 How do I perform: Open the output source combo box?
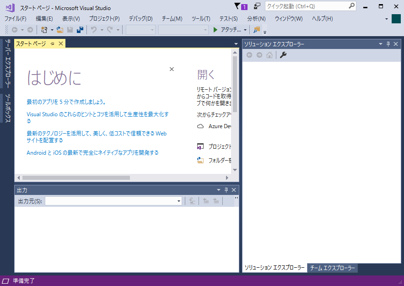113,201
